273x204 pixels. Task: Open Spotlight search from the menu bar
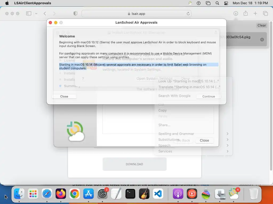point(217,3)
